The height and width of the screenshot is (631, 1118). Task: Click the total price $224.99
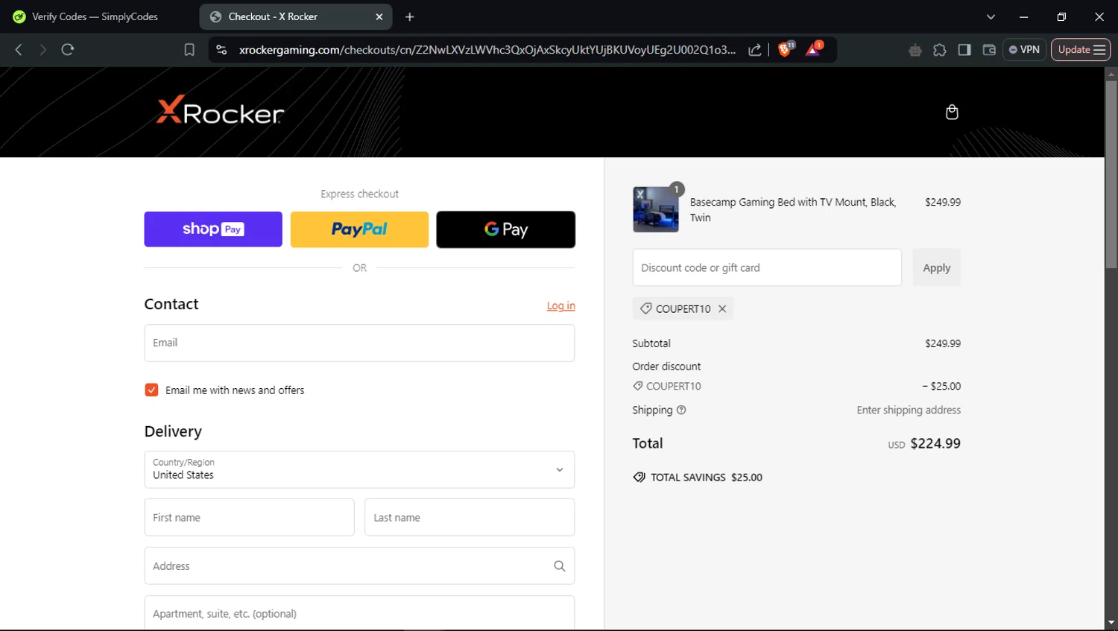click(x=935, y=443)
